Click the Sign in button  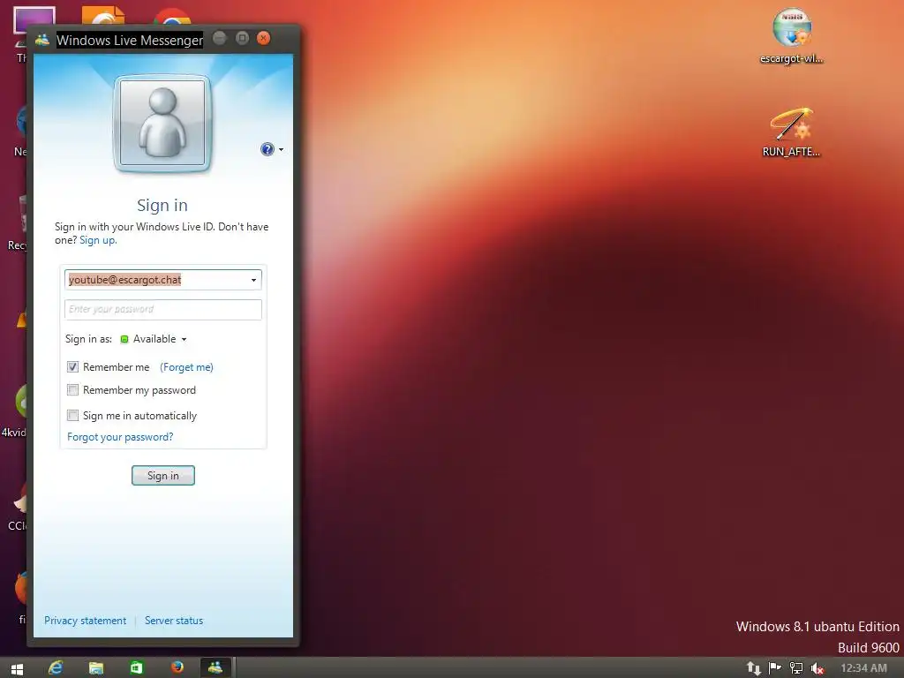pos(163,476)
